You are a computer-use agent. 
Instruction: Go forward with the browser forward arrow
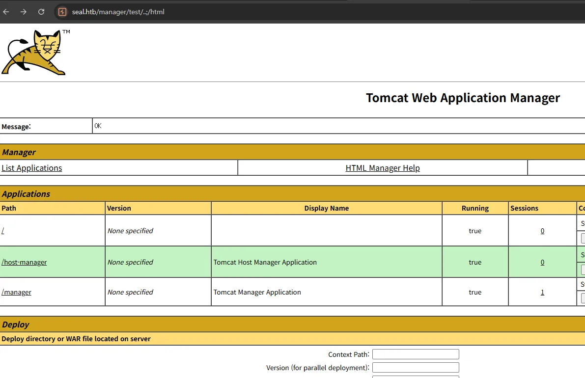tap(24, 12)
